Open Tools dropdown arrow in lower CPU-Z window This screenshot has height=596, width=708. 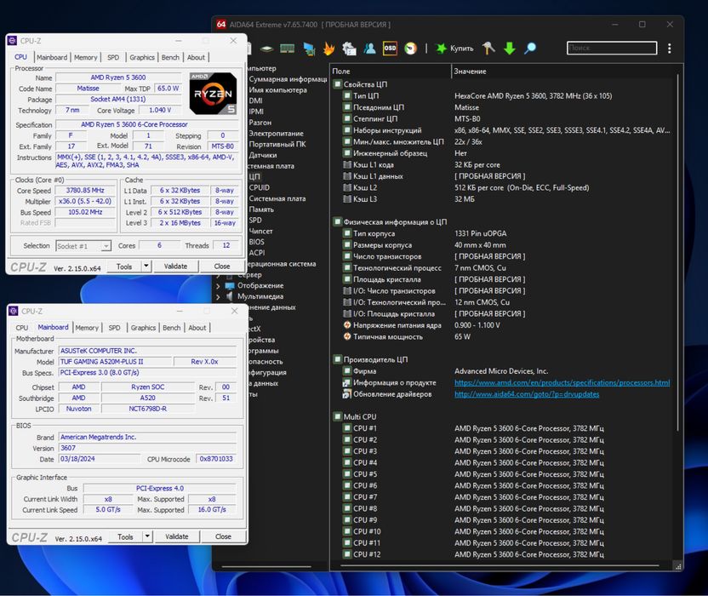147,536
